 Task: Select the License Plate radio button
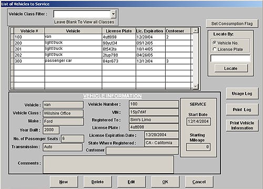[x=214, y=49]
